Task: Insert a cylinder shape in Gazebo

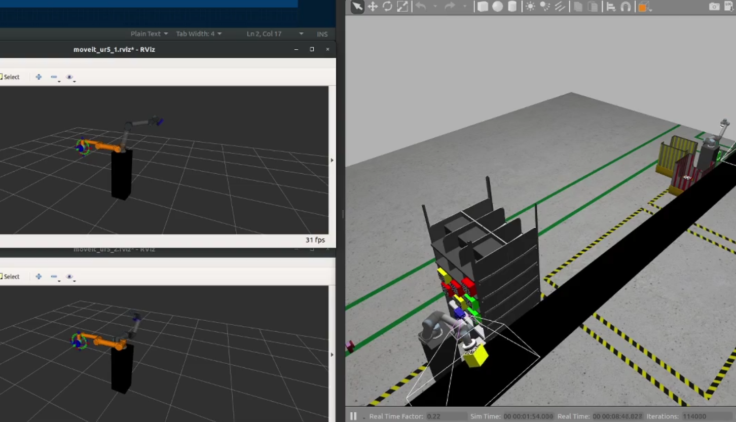Action: pos(512,7)
